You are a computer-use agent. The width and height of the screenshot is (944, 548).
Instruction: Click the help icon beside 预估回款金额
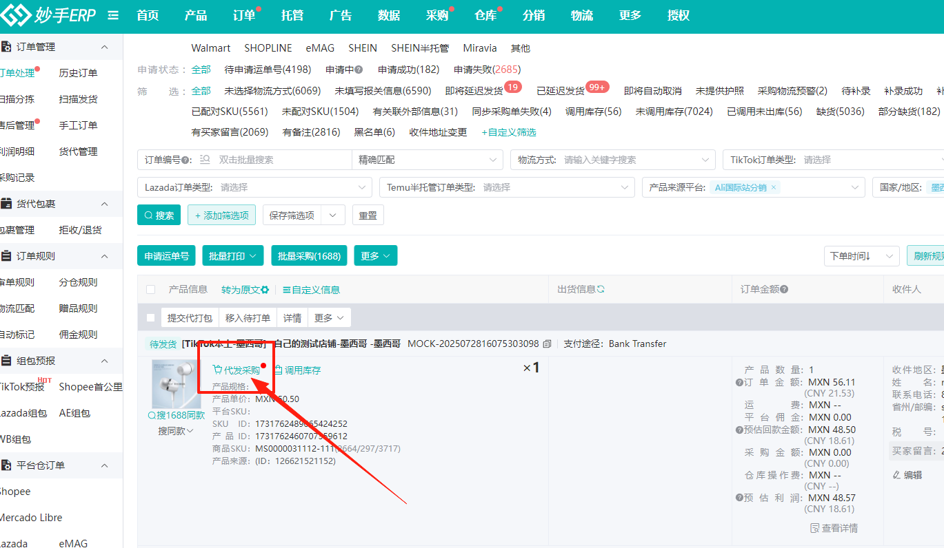pos(739,430)
